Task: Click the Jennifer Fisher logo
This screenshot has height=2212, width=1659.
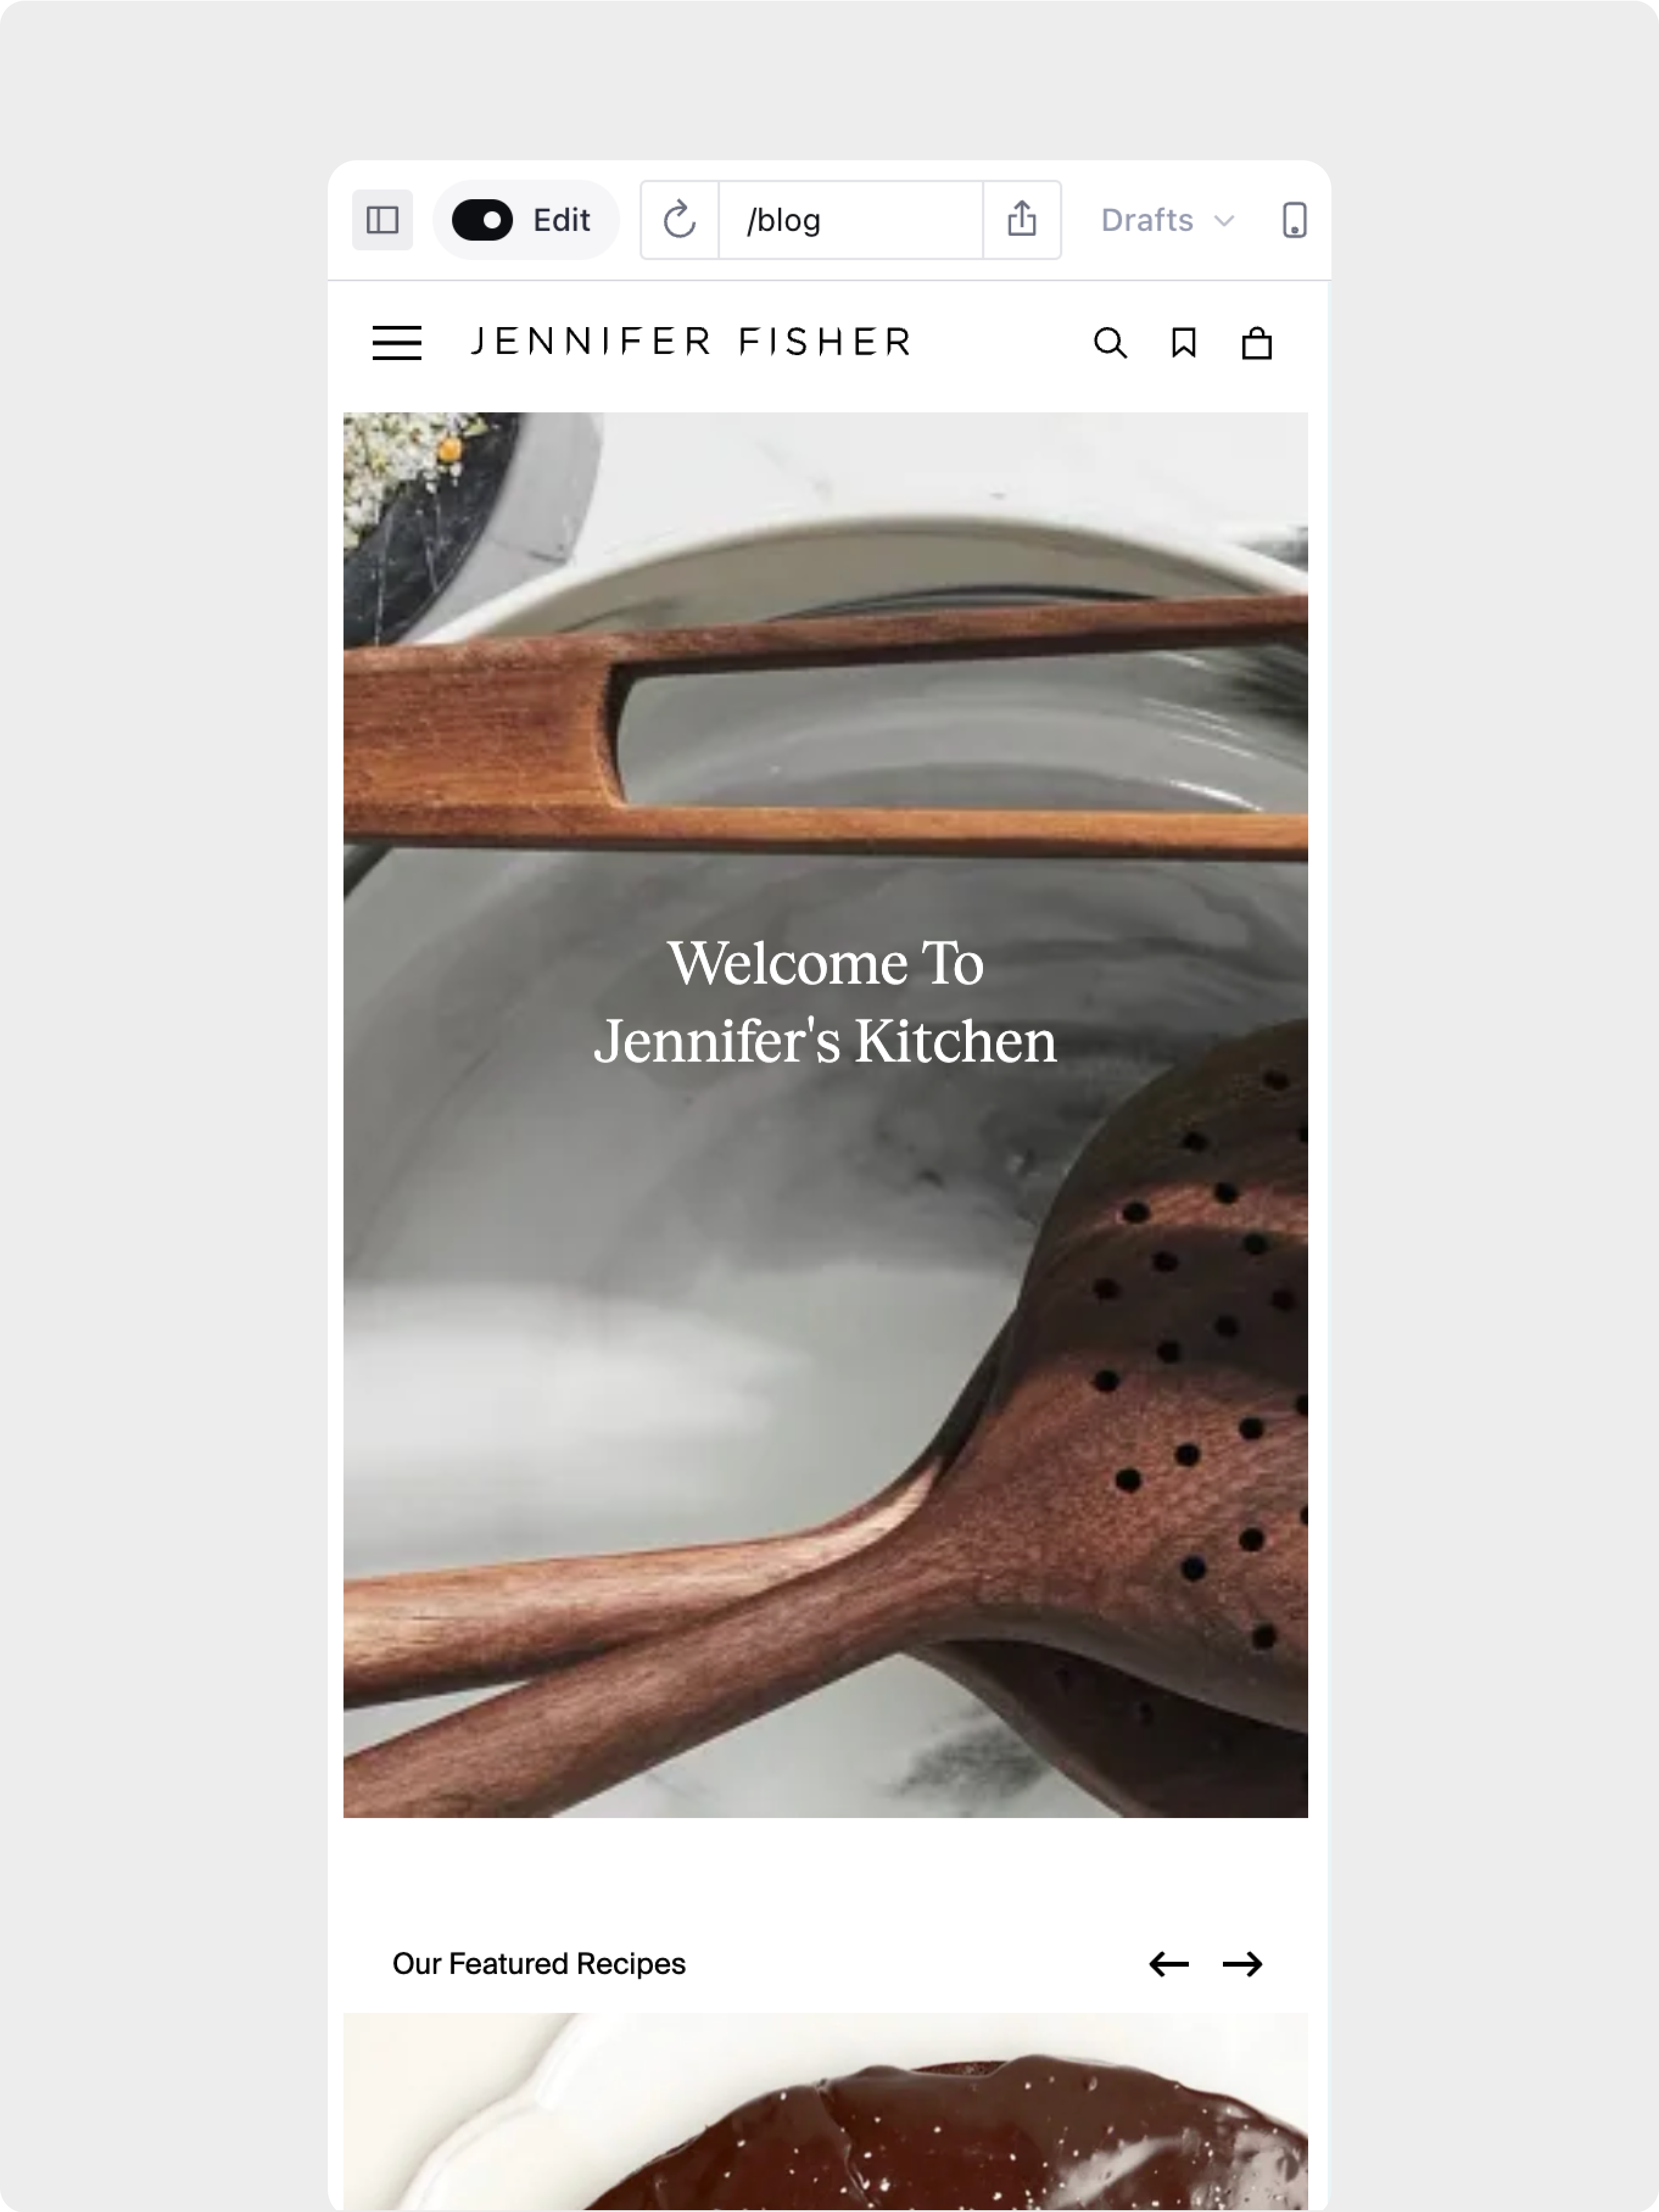Action: point(691,342)
